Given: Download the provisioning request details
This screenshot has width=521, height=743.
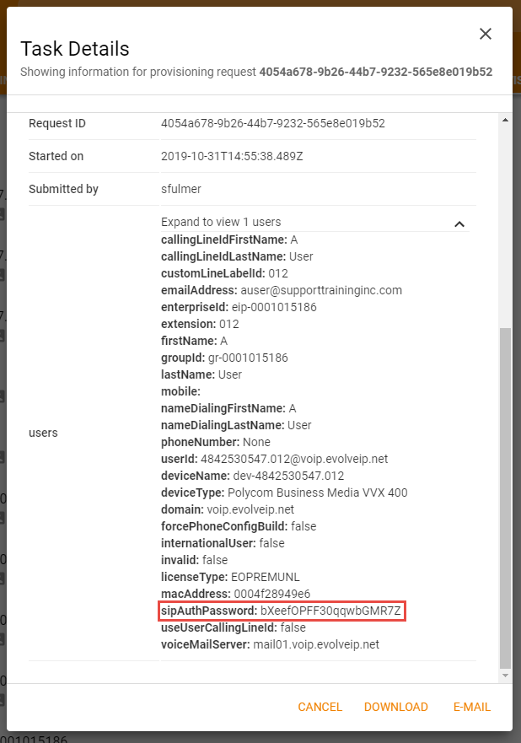Looking at the screenshot, I should 395,707.
